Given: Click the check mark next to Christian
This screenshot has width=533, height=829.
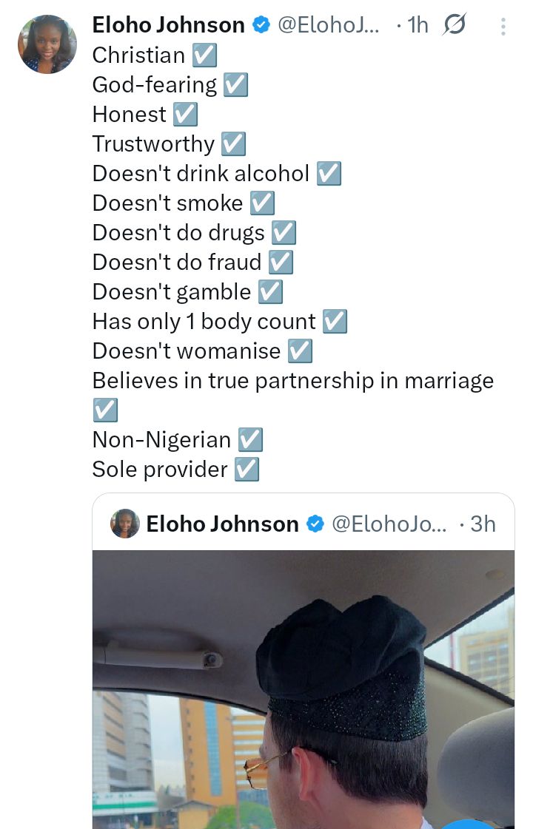Looking at the screenshot, I should pyautogui.click(x=204, y=55).
